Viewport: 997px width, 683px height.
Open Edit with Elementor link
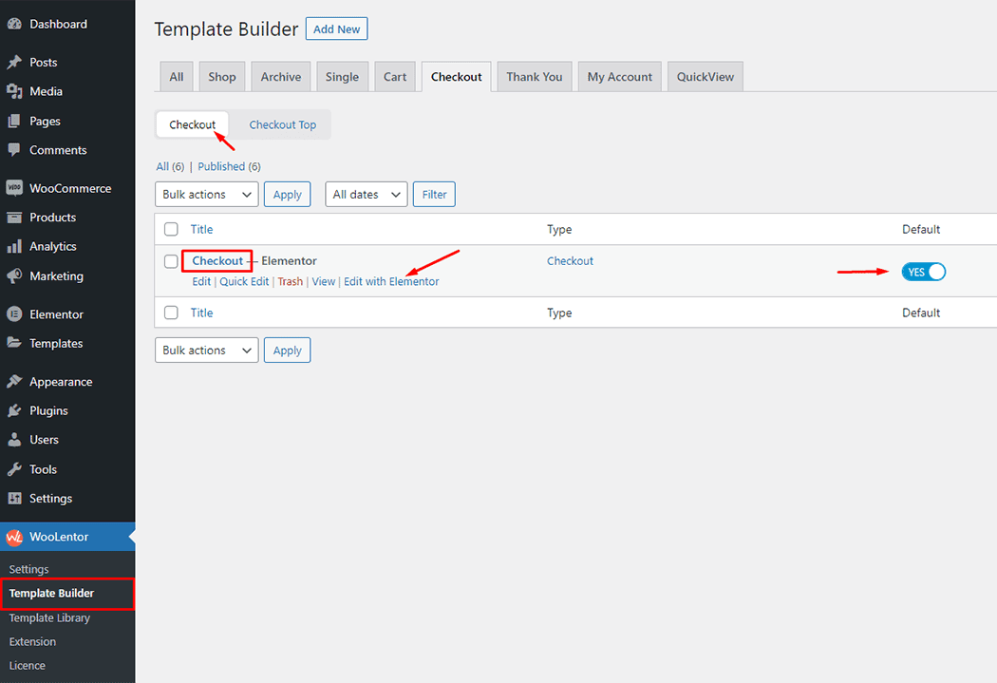[391, 281]
